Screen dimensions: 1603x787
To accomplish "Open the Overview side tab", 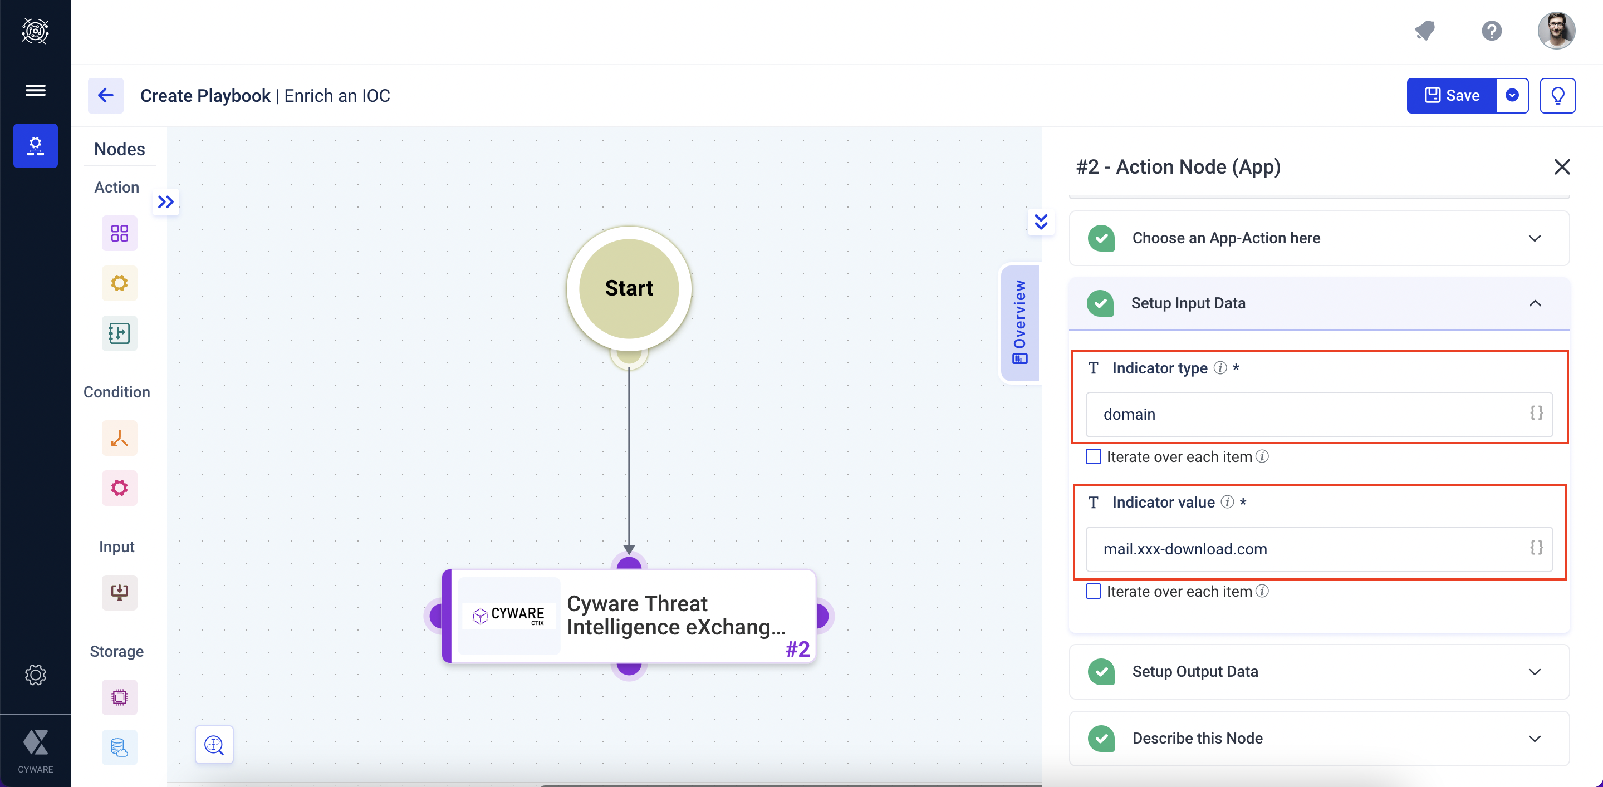I will [x=1019, y=322].
